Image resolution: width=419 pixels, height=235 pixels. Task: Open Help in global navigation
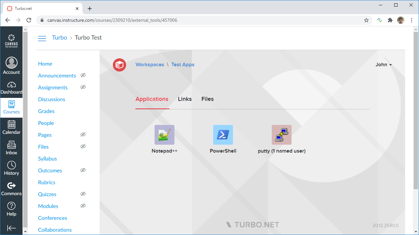tap(11, 209)
